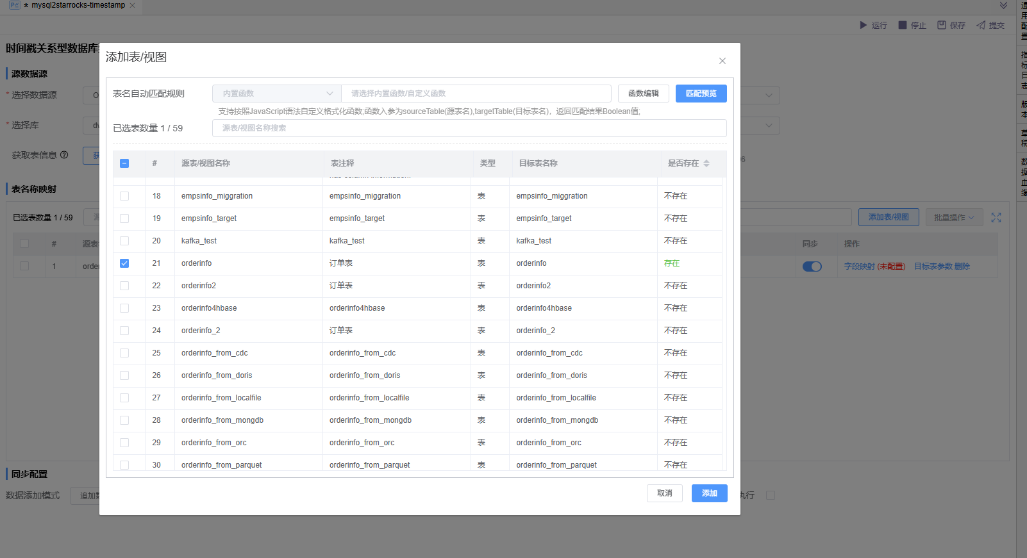This screenshot has width=1027, height=558.
Task: Expand the 批量操作 dropdown
Action: [x=954, y=218]
